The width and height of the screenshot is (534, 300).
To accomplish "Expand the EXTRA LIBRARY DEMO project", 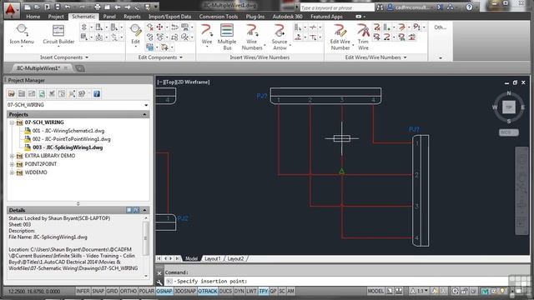I will tap(12, 156).
